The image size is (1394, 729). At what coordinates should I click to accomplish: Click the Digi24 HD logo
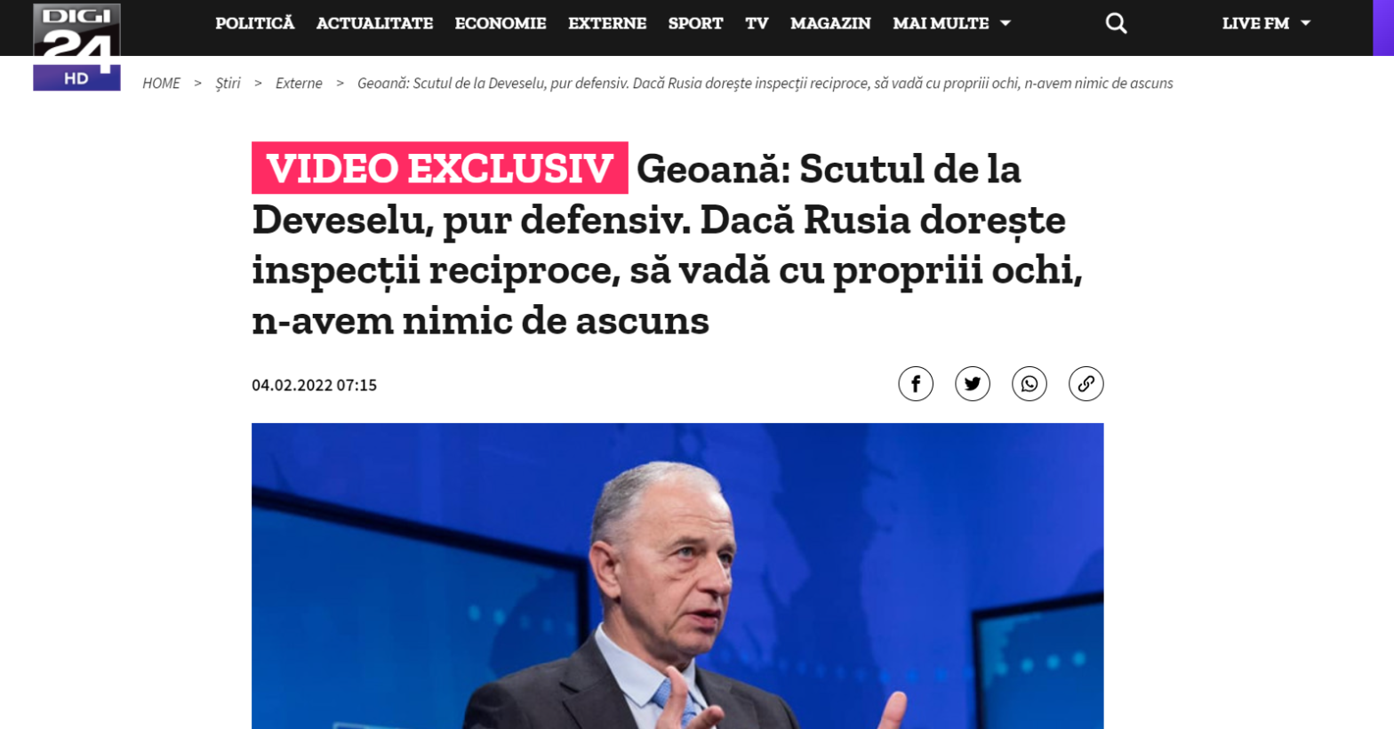coord(76,47)
